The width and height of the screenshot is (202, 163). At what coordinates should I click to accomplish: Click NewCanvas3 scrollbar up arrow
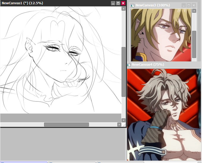(194, 11)
